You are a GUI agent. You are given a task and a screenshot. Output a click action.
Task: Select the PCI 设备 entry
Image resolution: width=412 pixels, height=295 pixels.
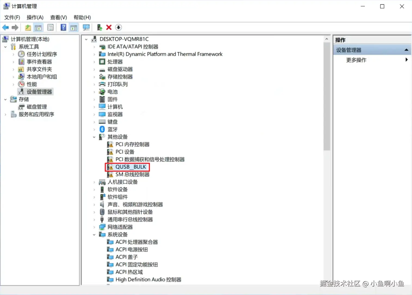coord(125,152)
